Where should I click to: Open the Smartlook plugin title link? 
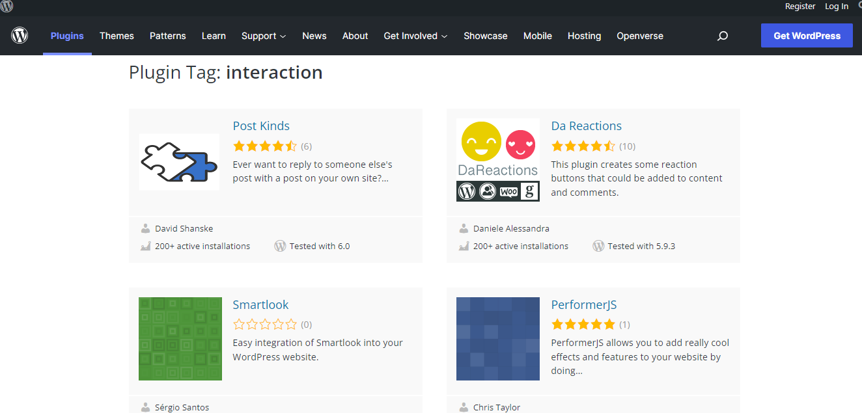click(x=260, y=304)
